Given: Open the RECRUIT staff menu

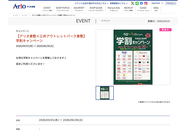Looking at the screenshot, I should (129, 9).
